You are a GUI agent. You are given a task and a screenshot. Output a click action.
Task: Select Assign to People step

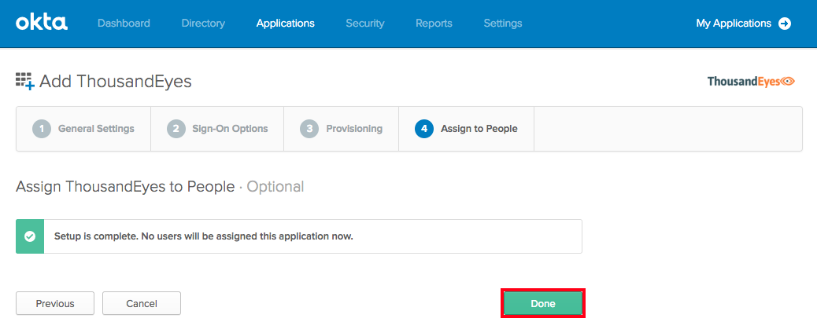point(466,129)
